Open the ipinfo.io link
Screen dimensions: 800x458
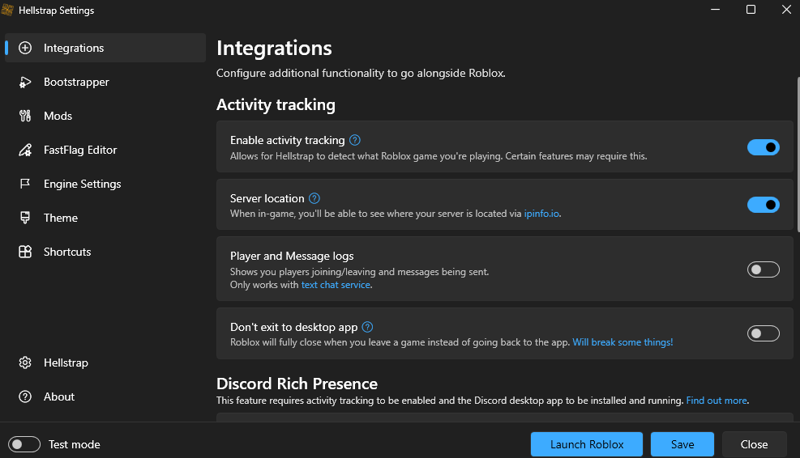[541, 214]
